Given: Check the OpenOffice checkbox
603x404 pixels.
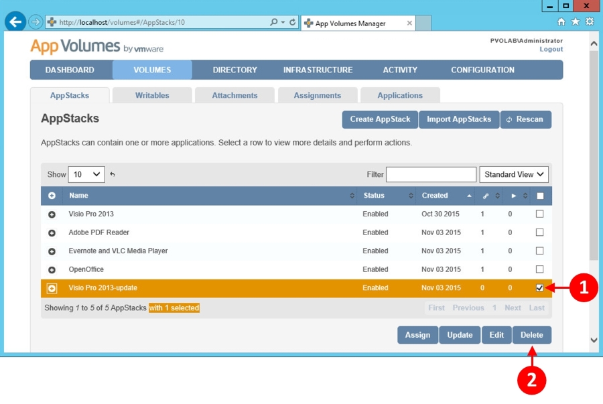Looking at the screenshot, I should tap(539, 269).
